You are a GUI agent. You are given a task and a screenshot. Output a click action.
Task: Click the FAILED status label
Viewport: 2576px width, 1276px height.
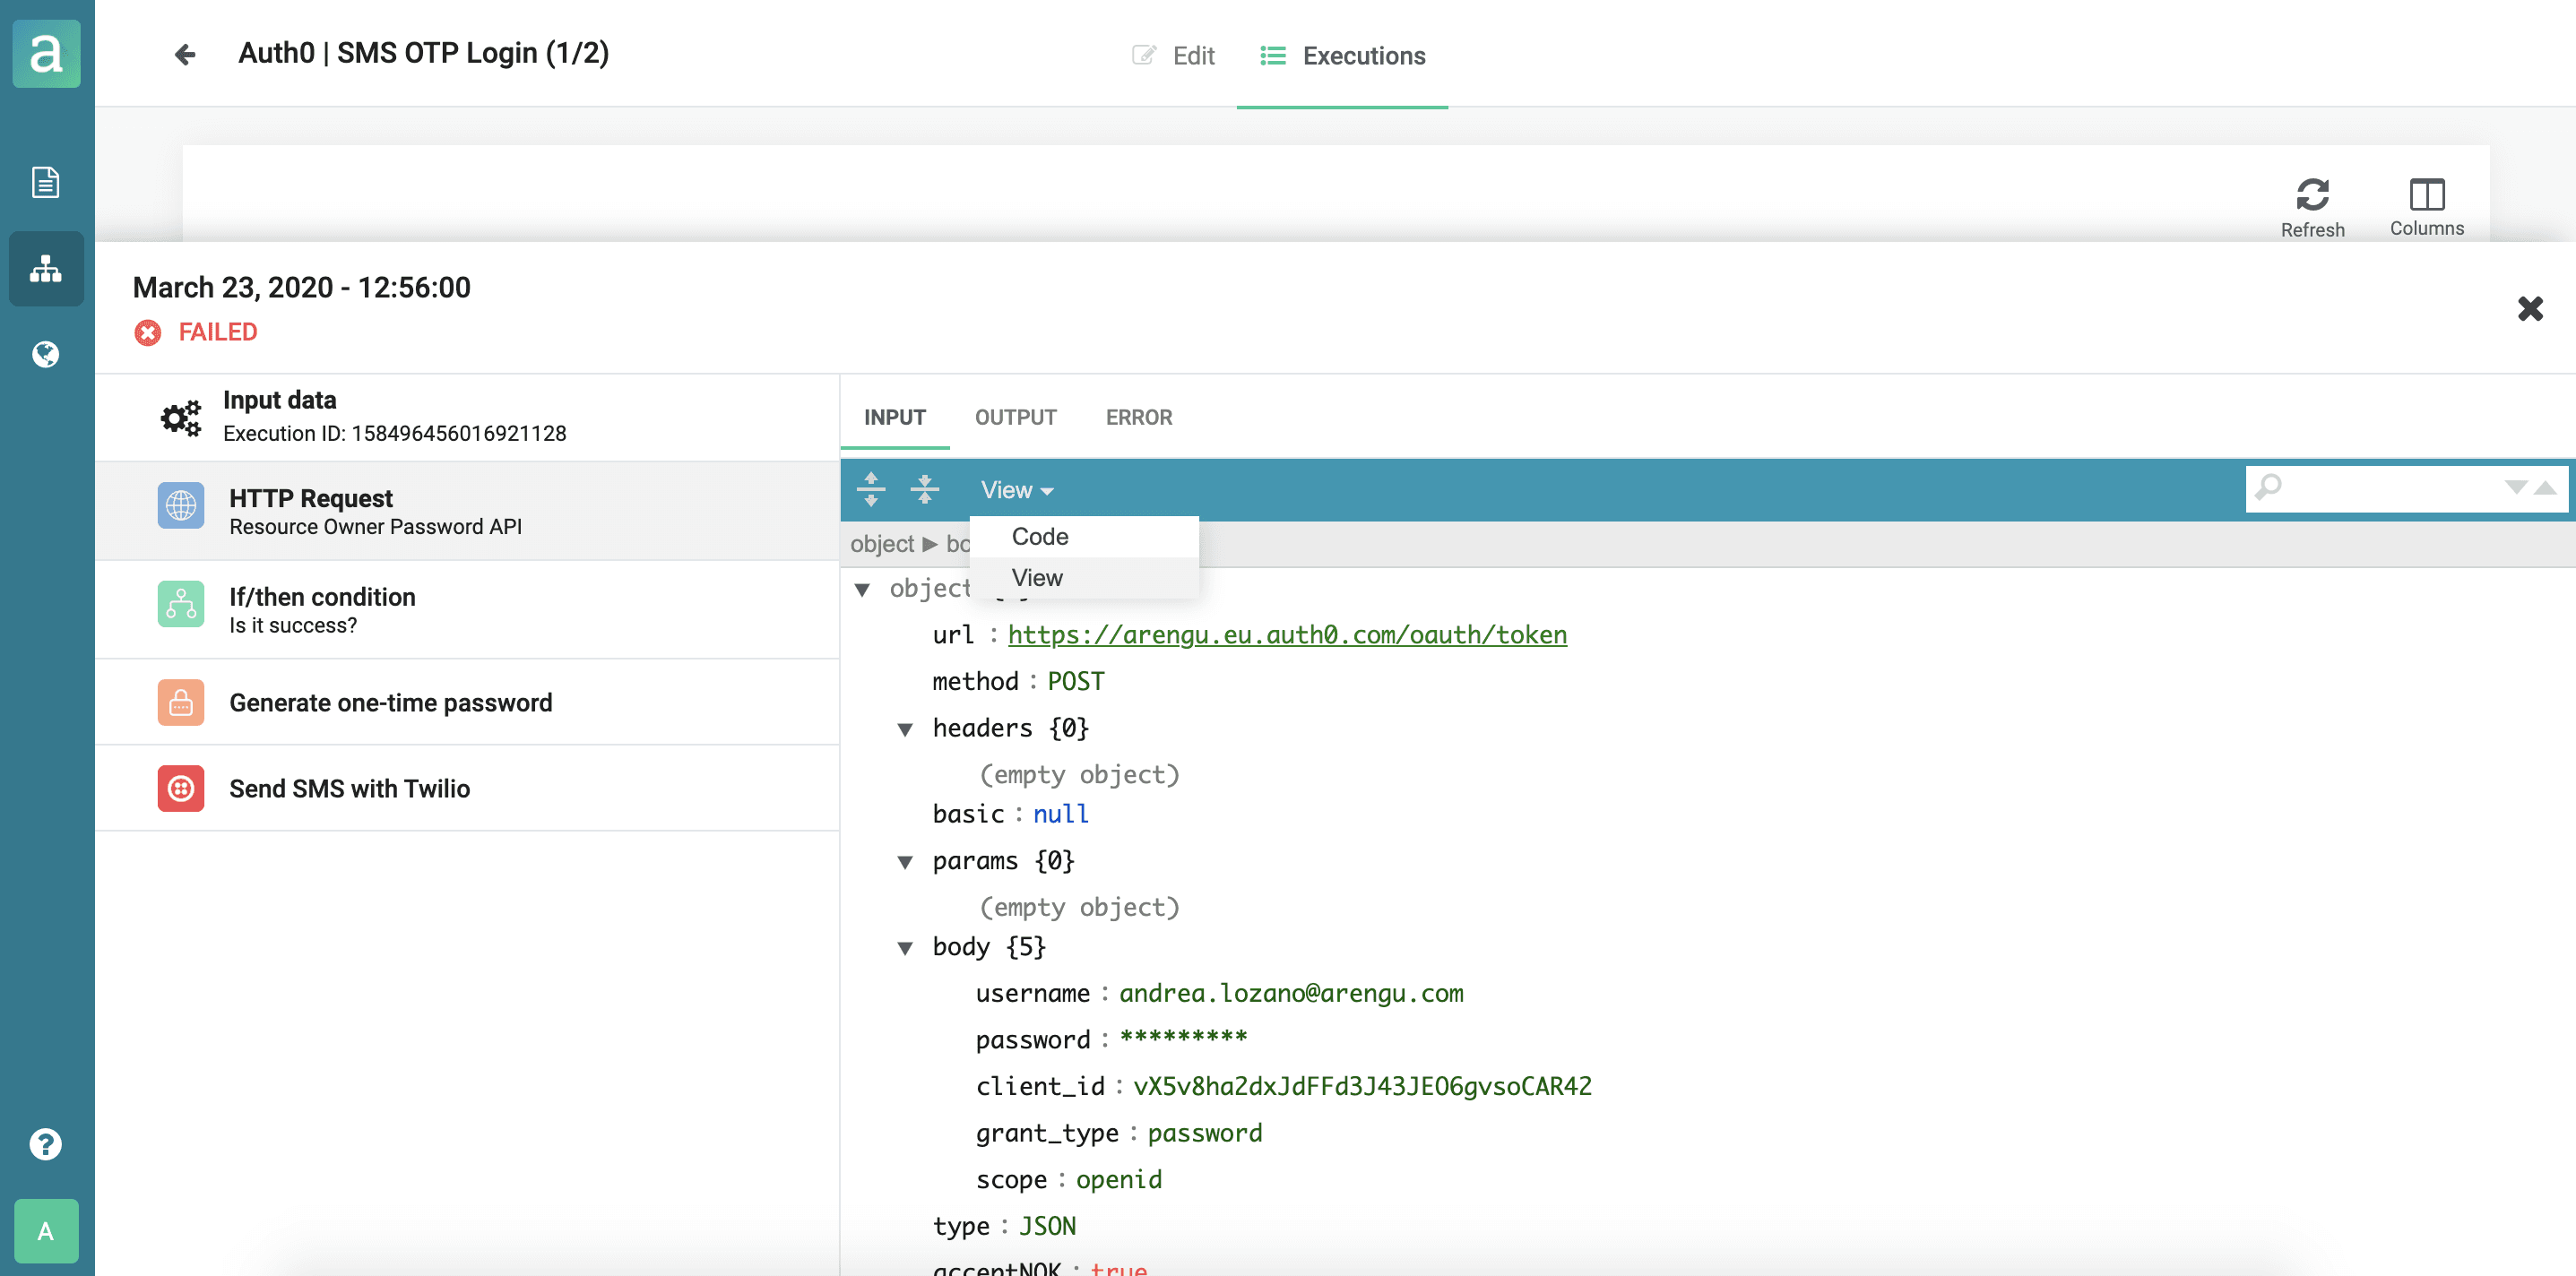pos(218,332)
